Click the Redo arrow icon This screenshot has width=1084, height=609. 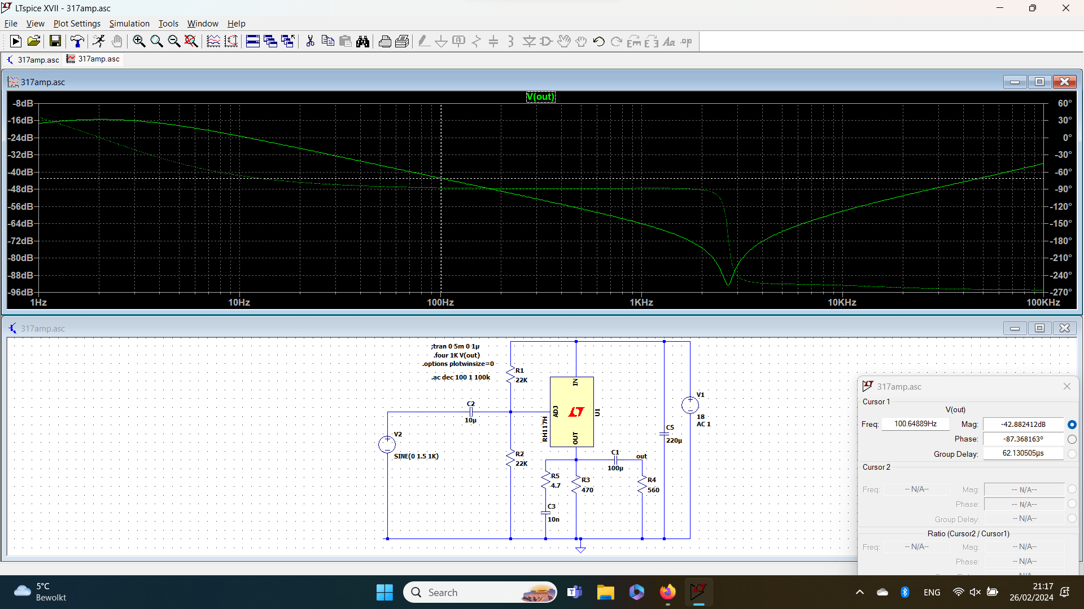click(x=617, y=41)
